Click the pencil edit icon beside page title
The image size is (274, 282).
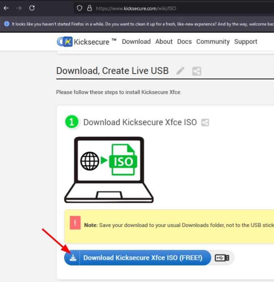[x=180, y=71]
